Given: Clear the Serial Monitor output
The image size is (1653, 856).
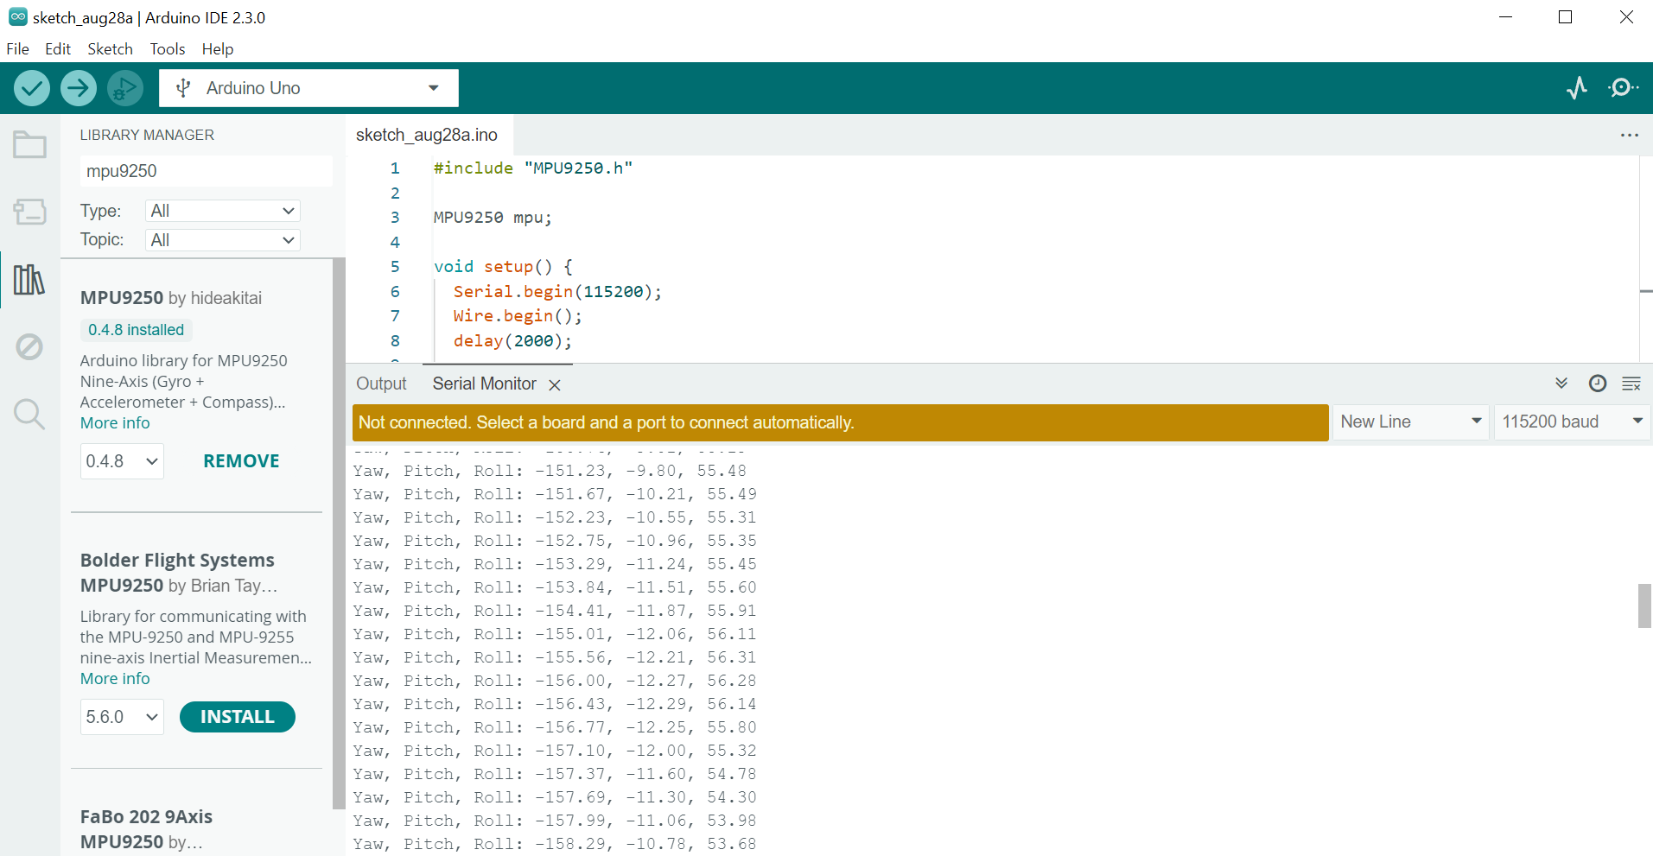Looking at the screenshot, I should tap(1631, 384).
